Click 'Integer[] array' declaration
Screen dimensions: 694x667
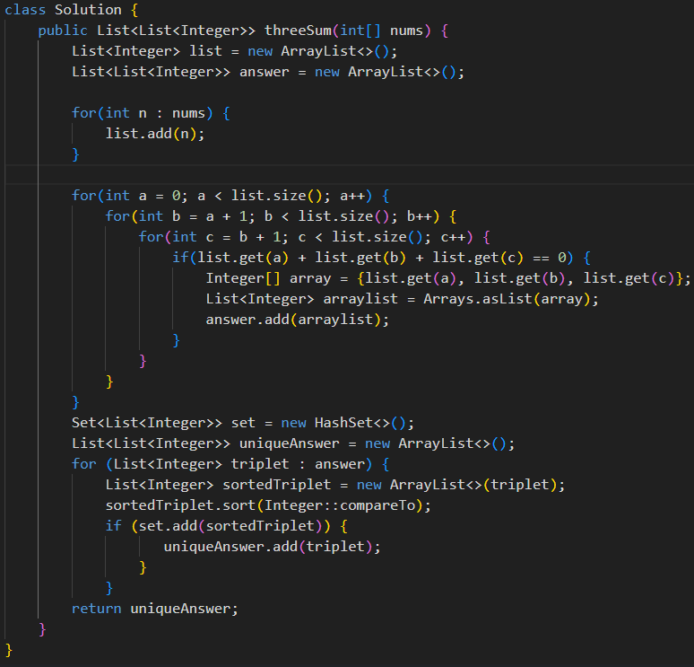(x=268, y=278)
